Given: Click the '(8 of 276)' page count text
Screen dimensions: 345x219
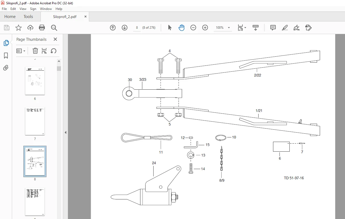Looking at the screenshot, I should pos(149,28).
